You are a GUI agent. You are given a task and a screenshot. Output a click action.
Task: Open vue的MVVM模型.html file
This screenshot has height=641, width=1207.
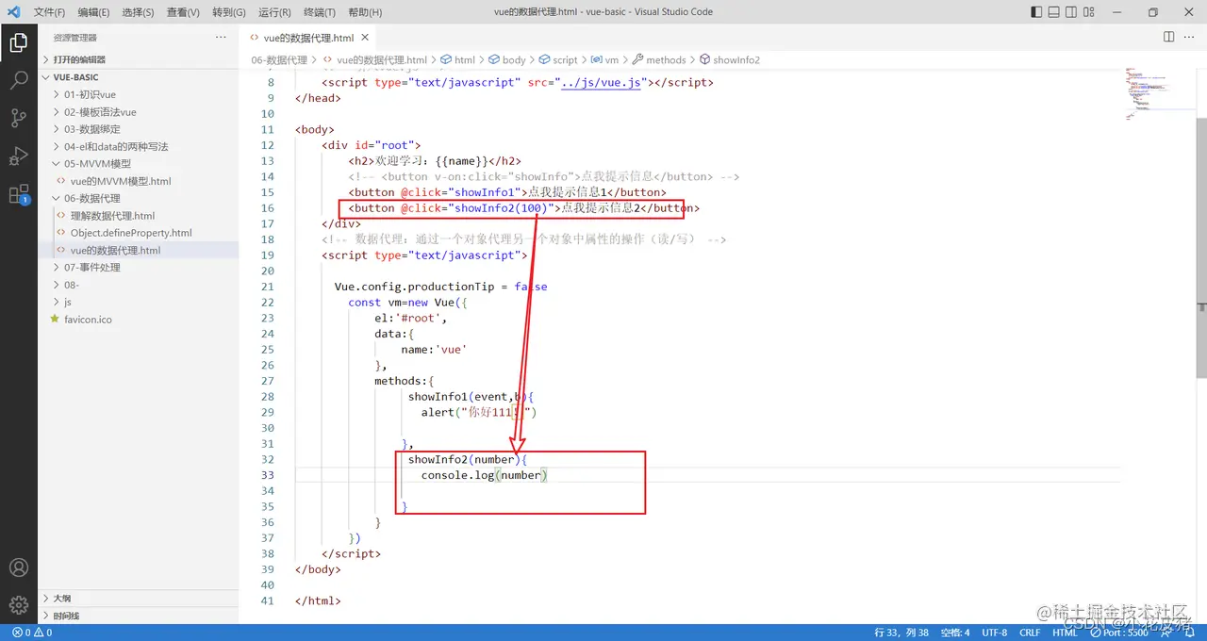click(x=138, y=181)
